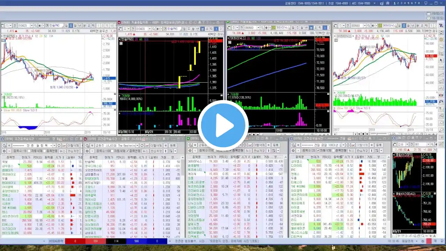Click blue 566 cell in bottom status bar
The image size is (446, 251).
136,241
